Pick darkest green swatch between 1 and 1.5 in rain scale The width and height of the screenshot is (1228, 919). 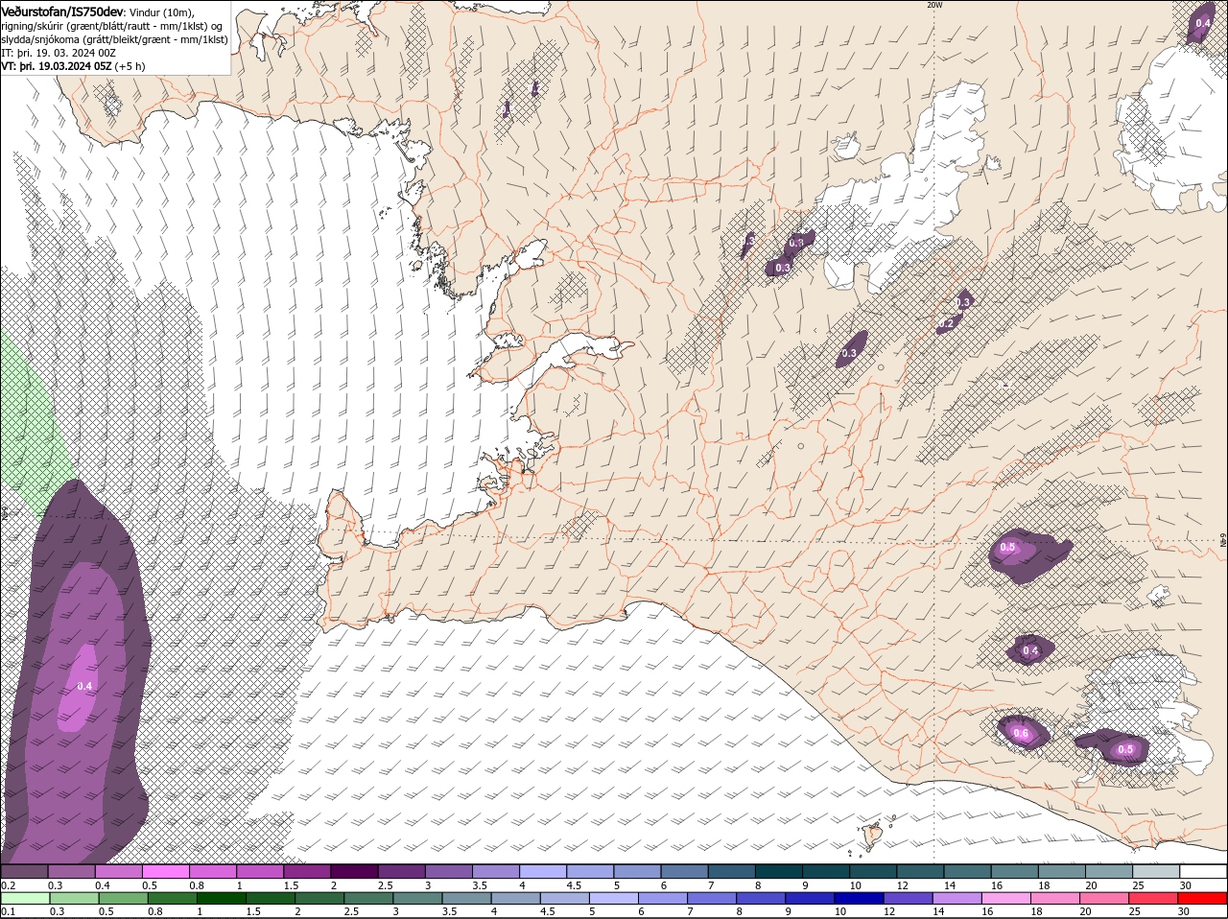[x=223, y=898]
